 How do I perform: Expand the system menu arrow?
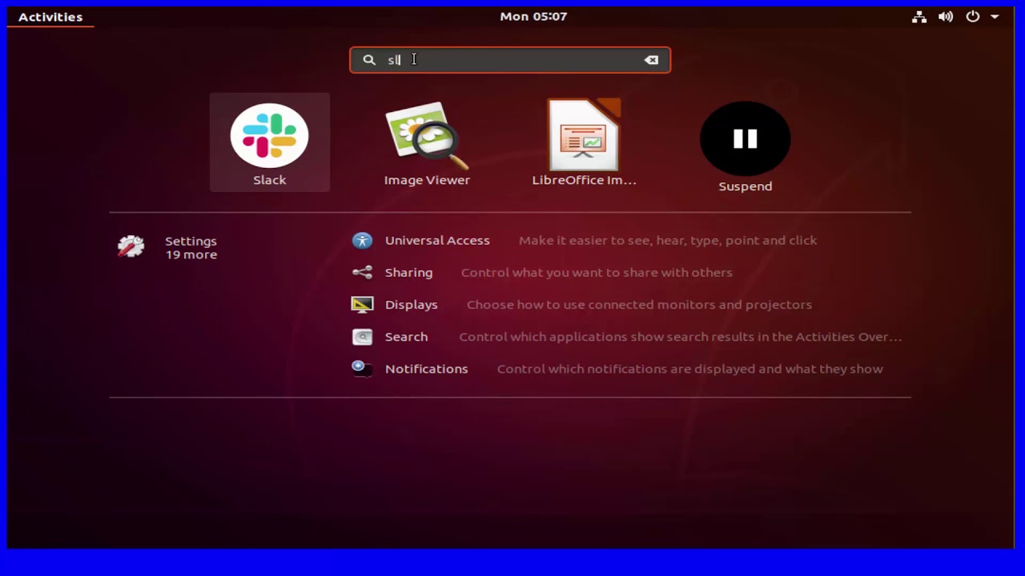995,16
